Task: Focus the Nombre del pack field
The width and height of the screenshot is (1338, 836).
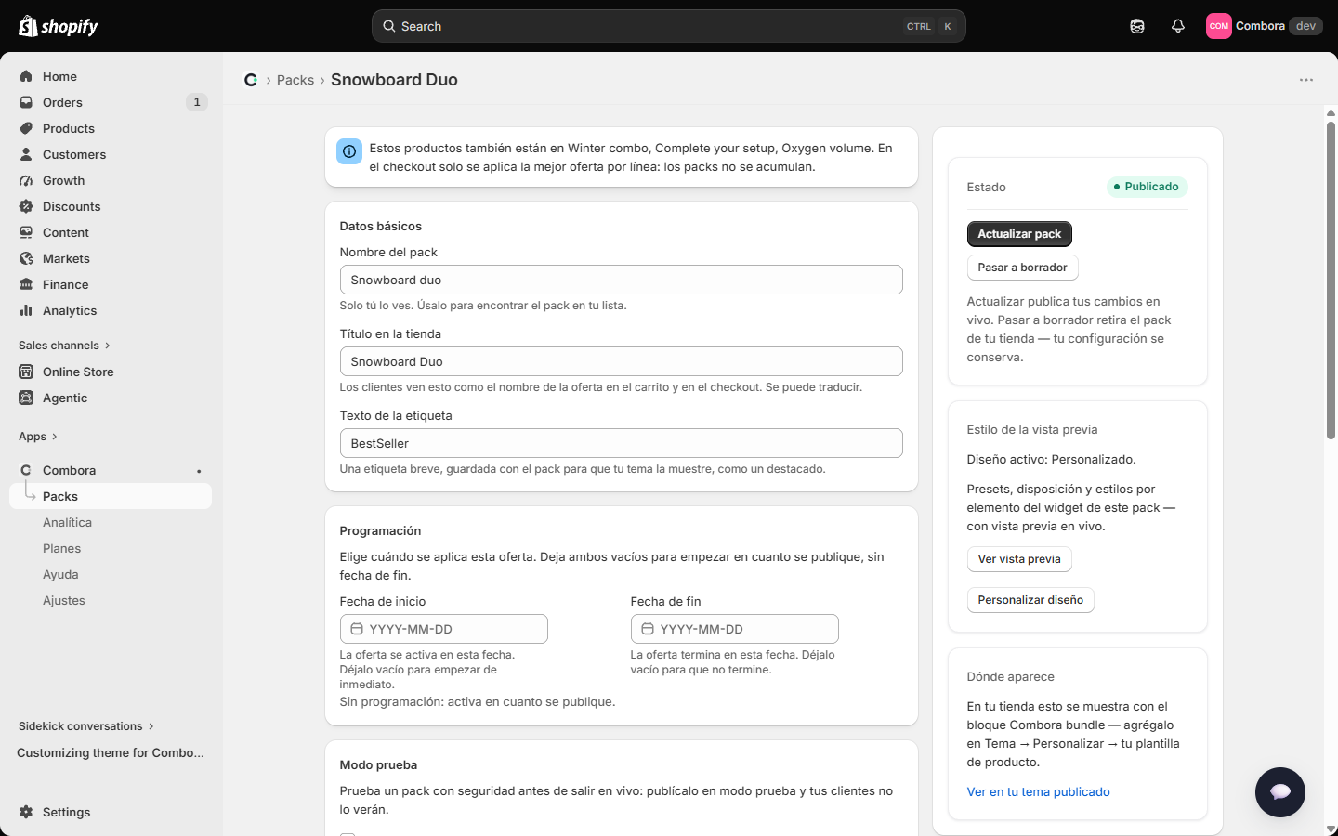Action: 622,280
